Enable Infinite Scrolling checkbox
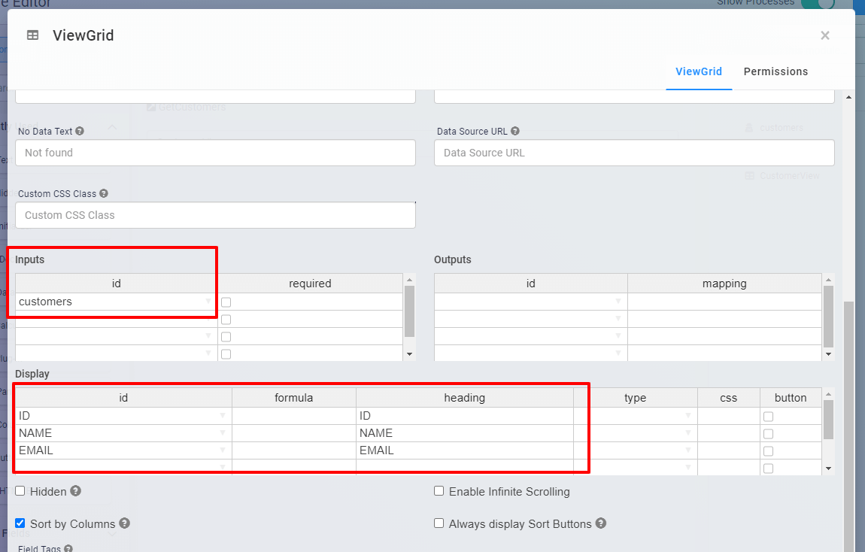This screenshot has height=552, width=865. point(439,491)
